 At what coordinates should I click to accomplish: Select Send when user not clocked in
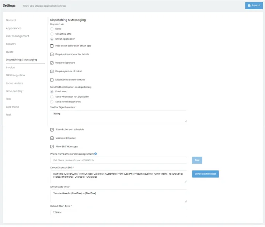click(52, 97)
